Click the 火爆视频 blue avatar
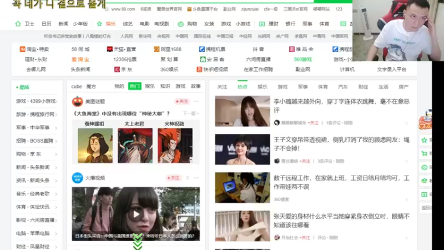Viewport: 444px width, 250px height. 77,178
